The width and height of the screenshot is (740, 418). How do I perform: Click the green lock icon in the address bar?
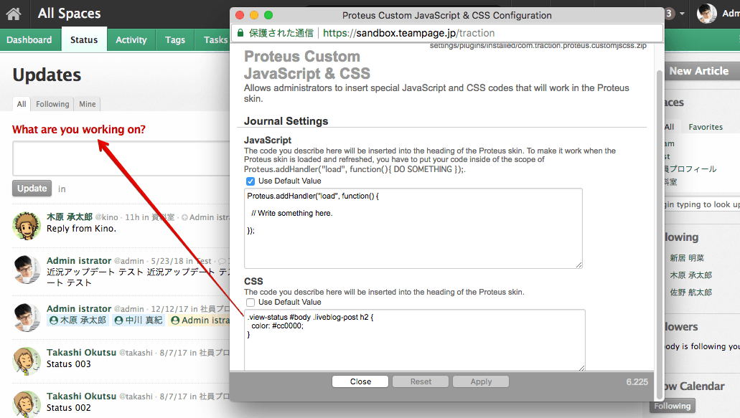coord(240,33)
